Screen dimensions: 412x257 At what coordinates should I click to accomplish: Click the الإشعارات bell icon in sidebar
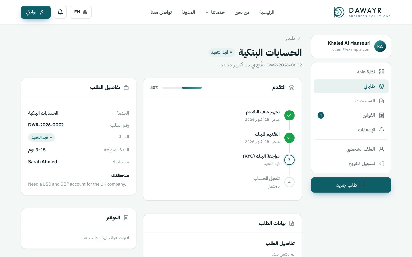(382, 130)
